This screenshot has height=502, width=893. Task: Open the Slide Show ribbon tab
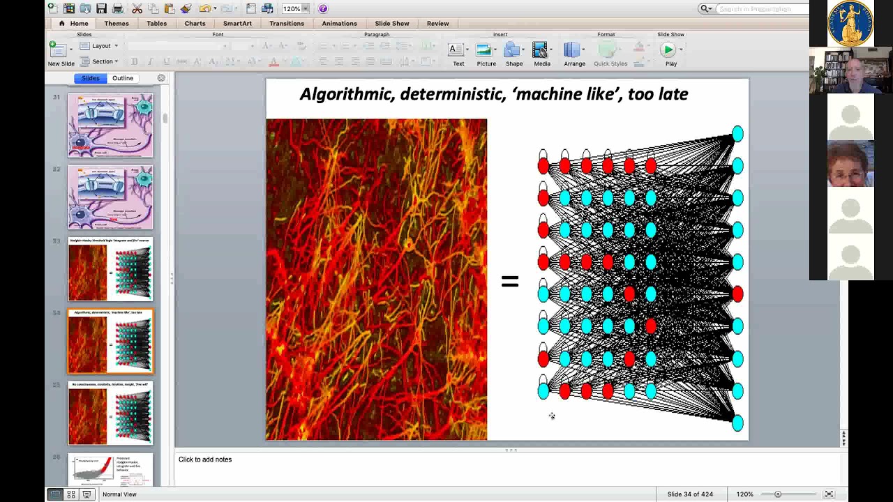pyautogui.click(x=392, y=24)
